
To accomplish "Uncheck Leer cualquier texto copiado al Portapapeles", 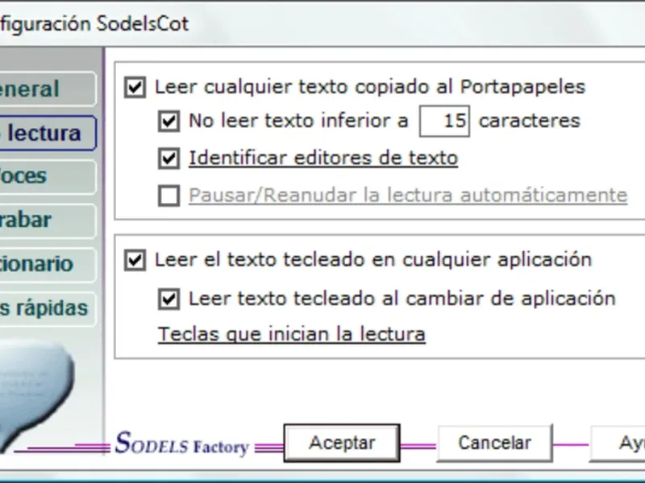I will 135,87.
